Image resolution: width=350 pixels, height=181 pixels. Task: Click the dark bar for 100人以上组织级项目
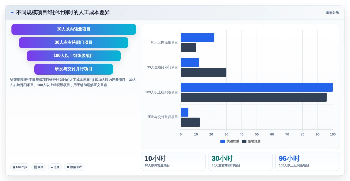click(x=254, y=97)
